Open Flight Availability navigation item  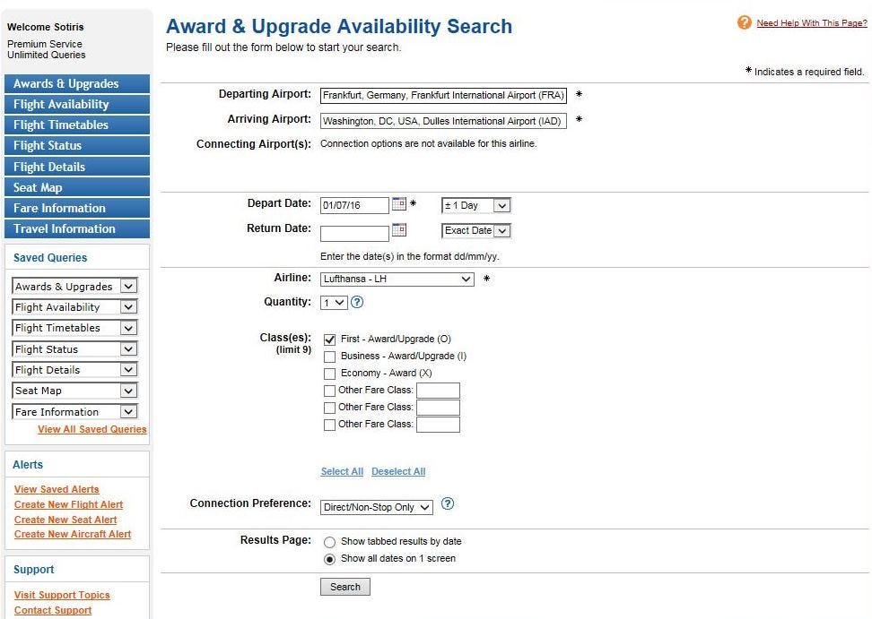click(x=77, y=105)
